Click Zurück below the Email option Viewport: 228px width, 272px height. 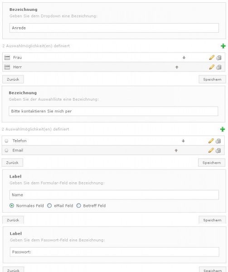pos(12,163)
